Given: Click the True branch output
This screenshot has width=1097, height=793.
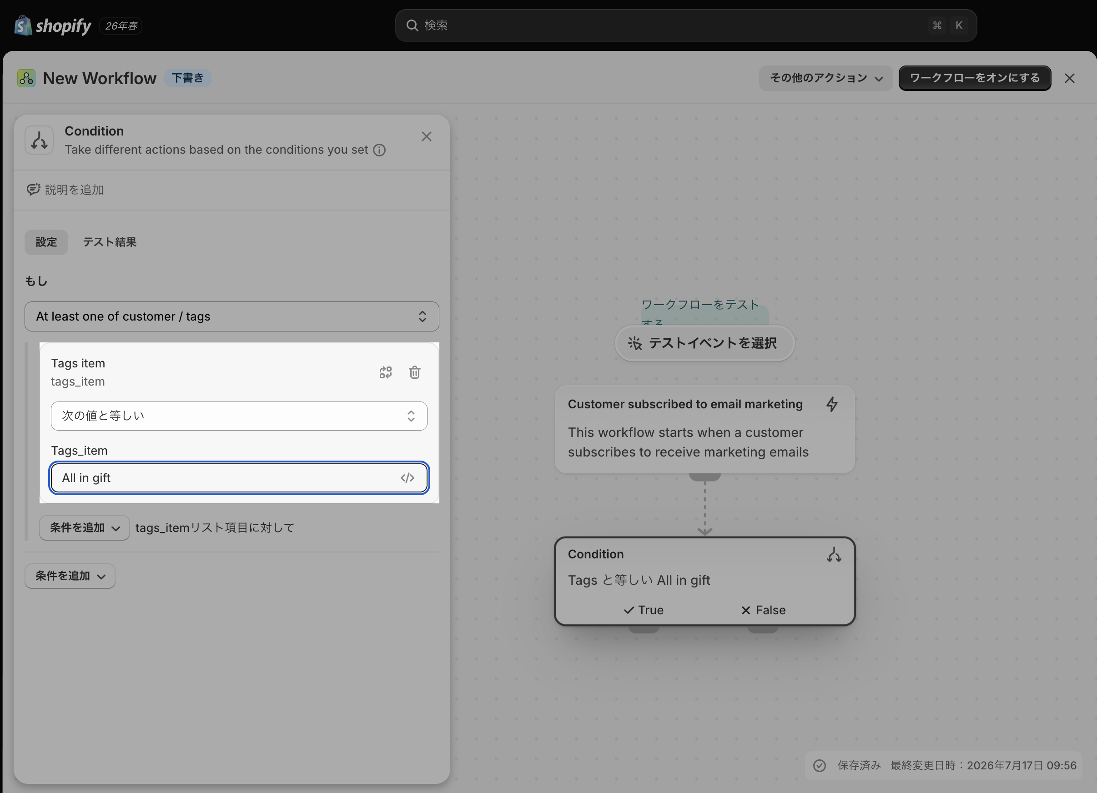Looking at the screenshot, I should coord(644,610).
